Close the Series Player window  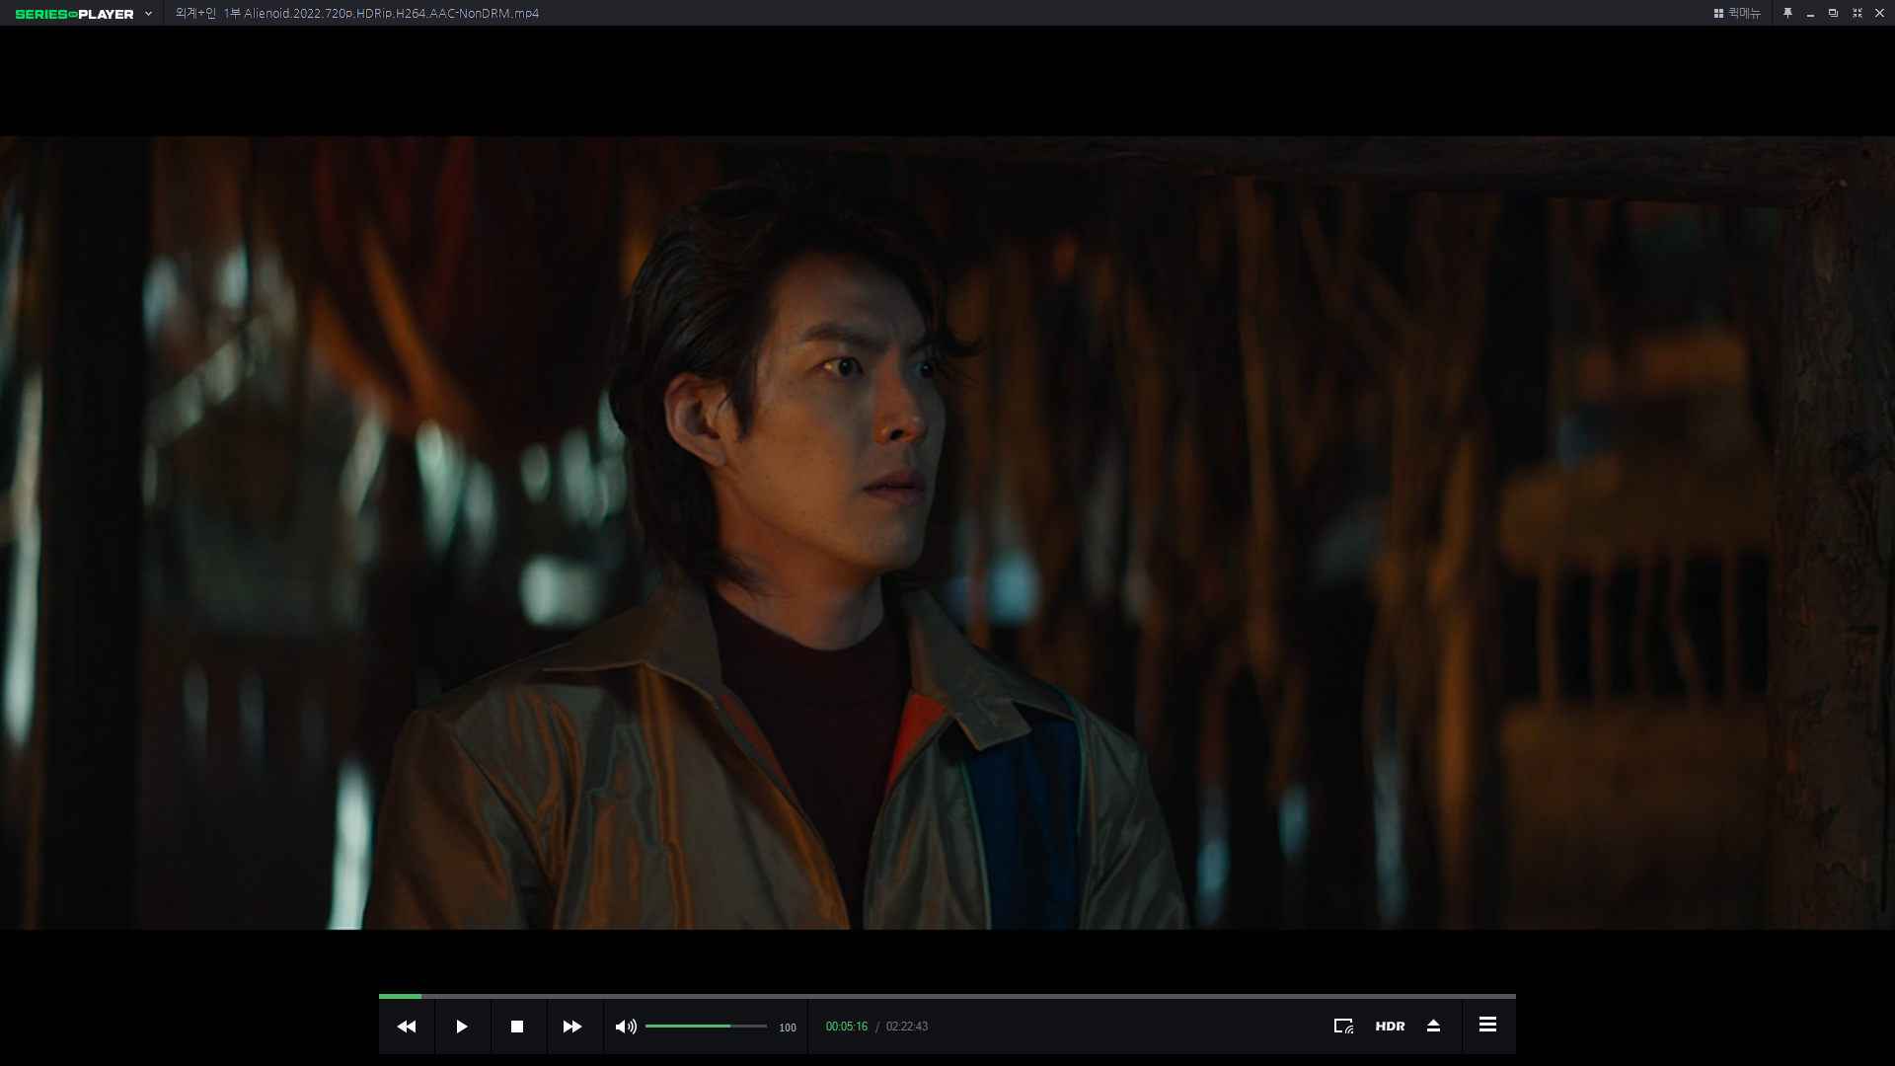[x=1879, y=13]
